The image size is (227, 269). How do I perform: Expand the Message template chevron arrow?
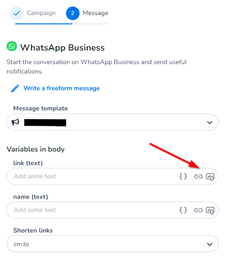(210, 123)
